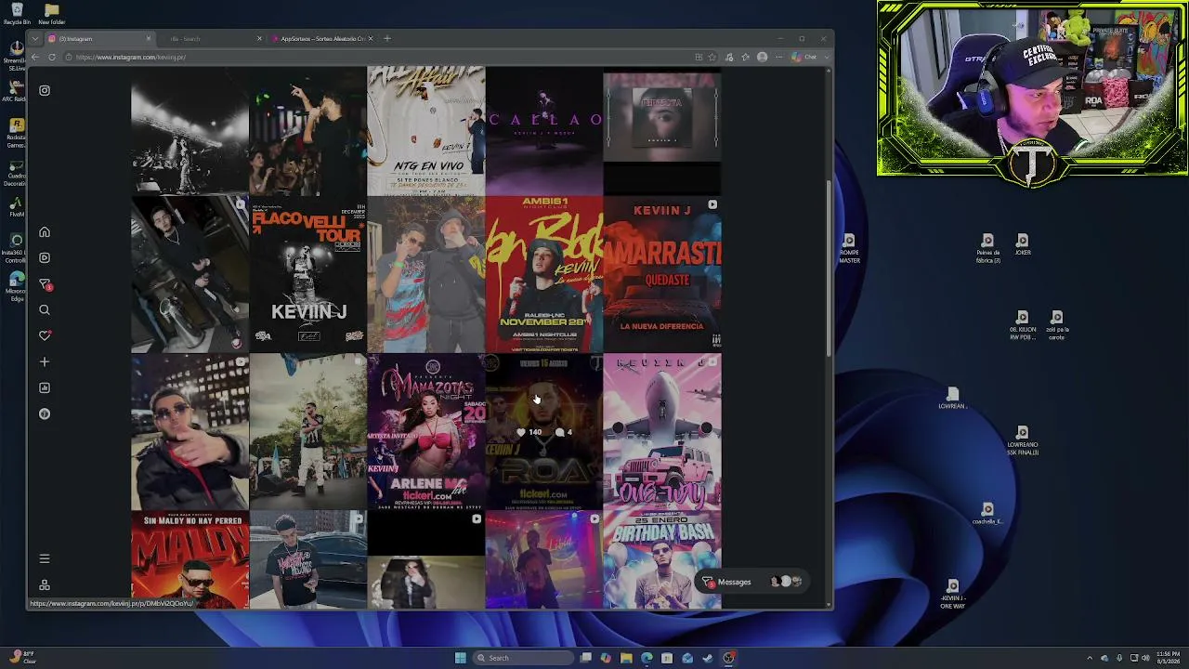The image size is (1189, 669).
Task: Open the Flaco Velli Tour post
Action: click(x=307, y=274)
